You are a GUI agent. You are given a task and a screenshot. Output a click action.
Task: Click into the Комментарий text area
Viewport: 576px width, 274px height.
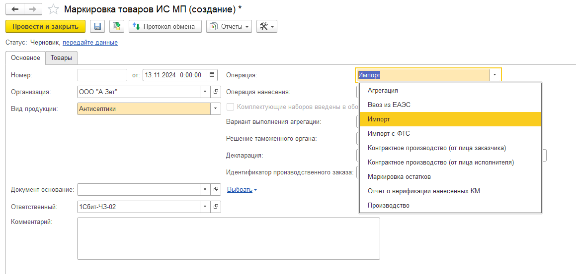tap(228, 238)
